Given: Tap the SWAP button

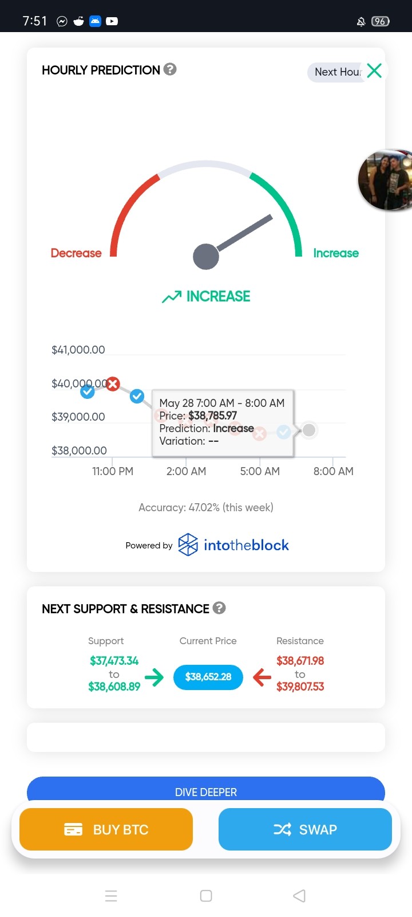Looking at the screenshot, I should [305, 829].
